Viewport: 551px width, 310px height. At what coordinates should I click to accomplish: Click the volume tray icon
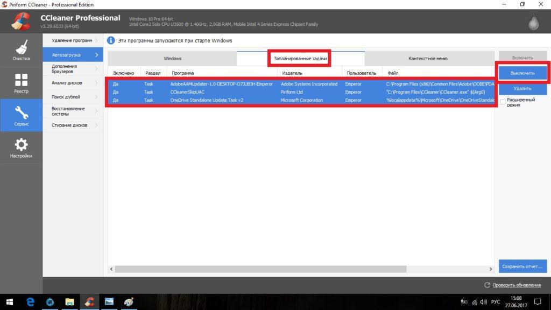(484, 302)
